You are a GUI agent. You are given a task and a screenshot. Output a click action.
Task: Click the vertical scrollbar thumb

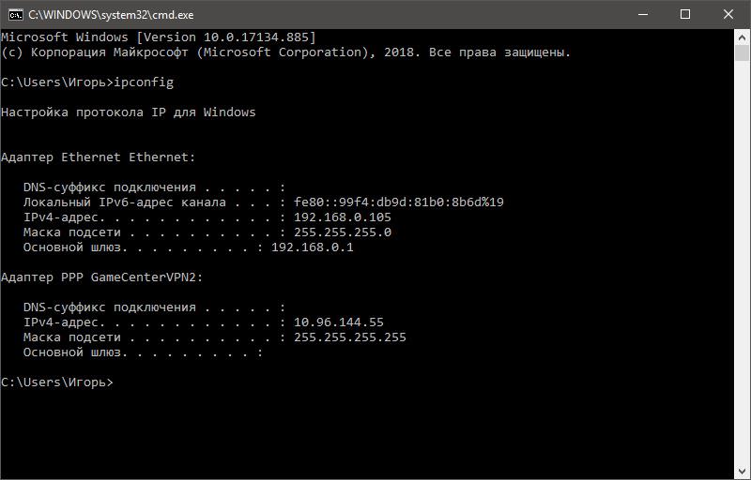743,53
